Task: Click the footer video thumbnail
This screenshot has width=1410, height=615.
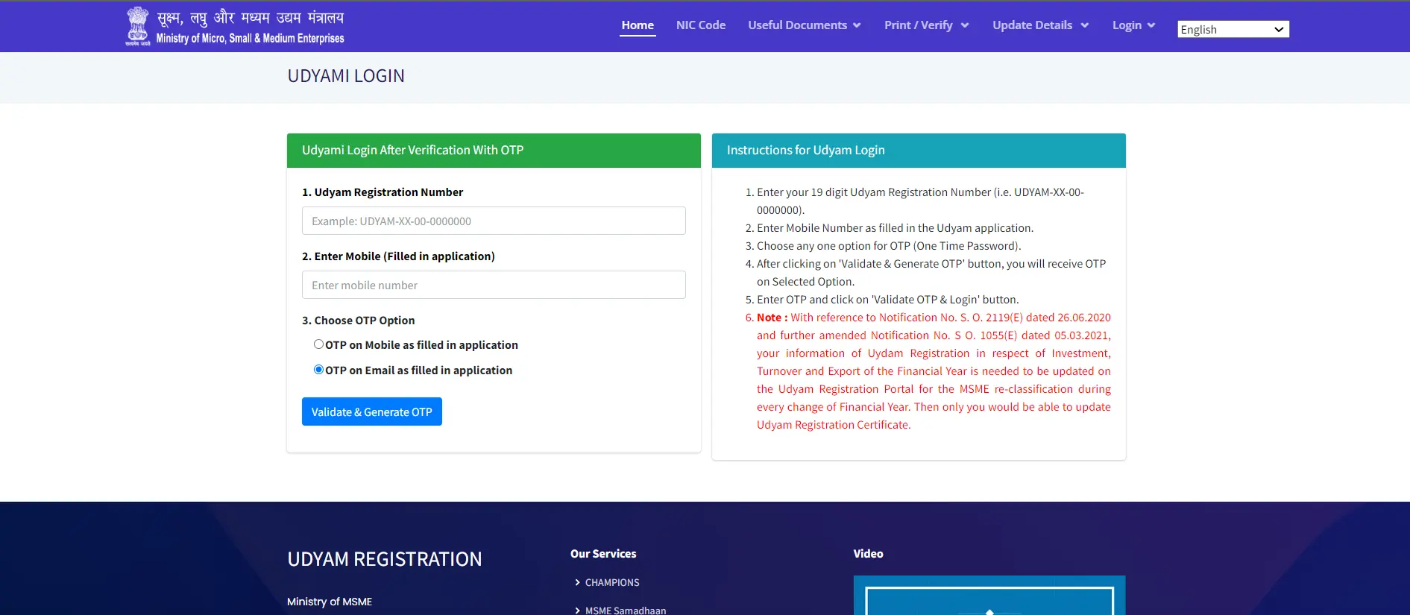Action: tap(989, 596)
